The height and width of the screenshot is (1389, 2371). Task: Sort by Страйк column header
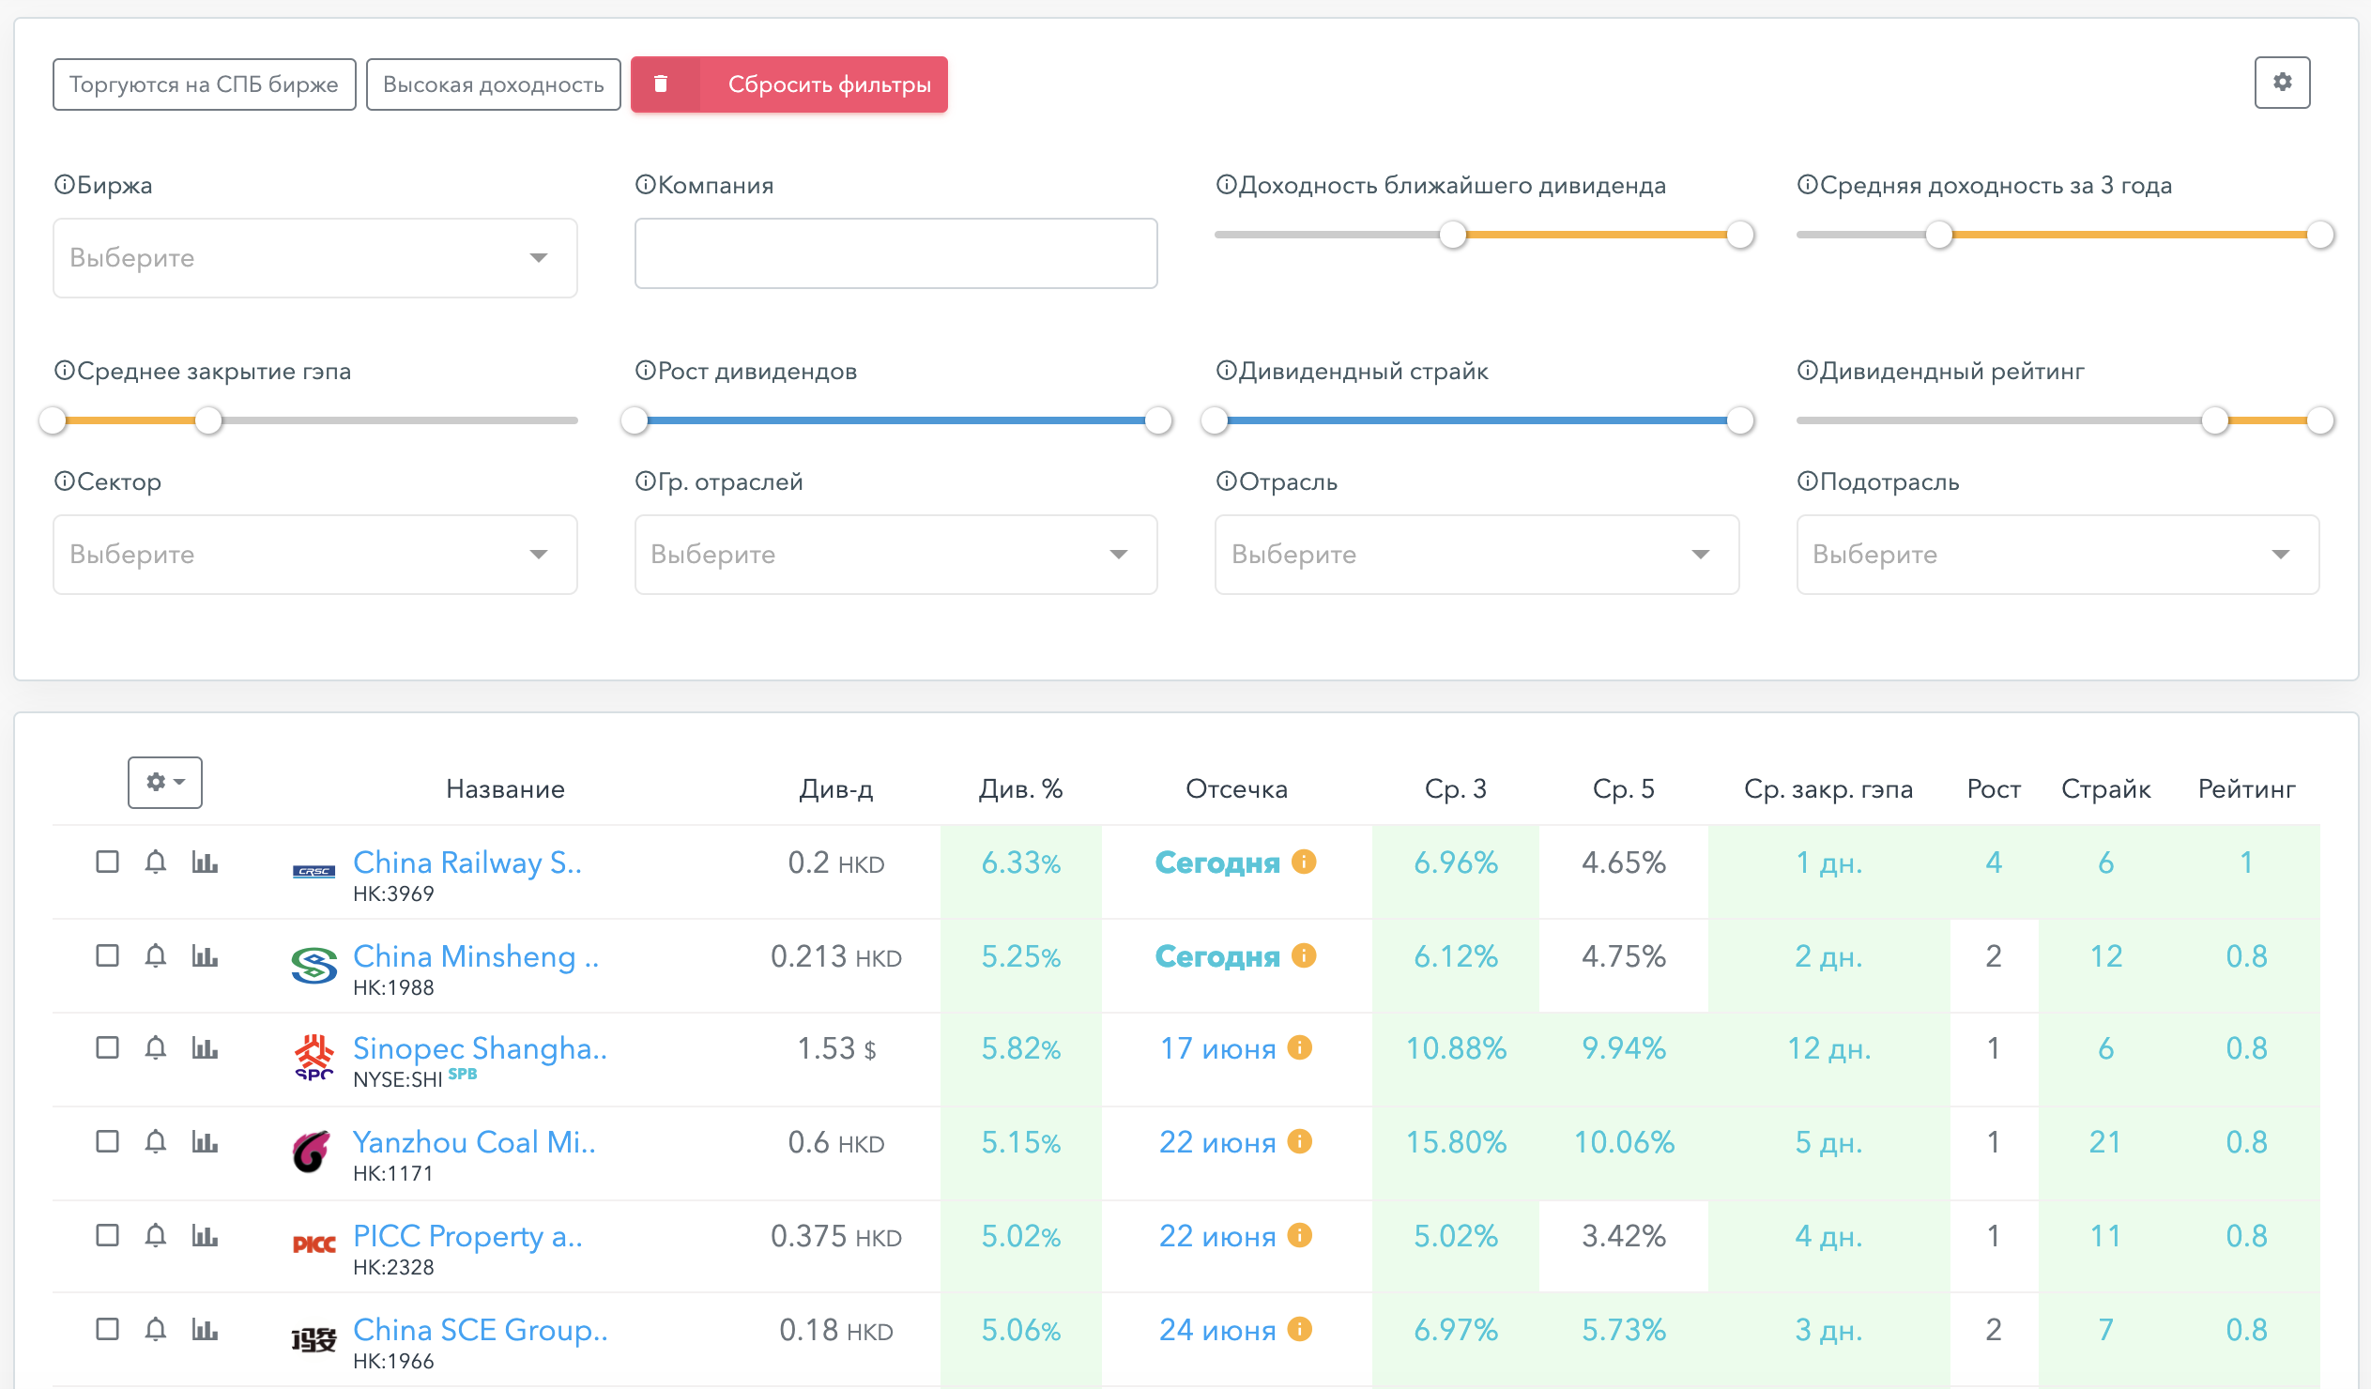(x=2105, y=788)
